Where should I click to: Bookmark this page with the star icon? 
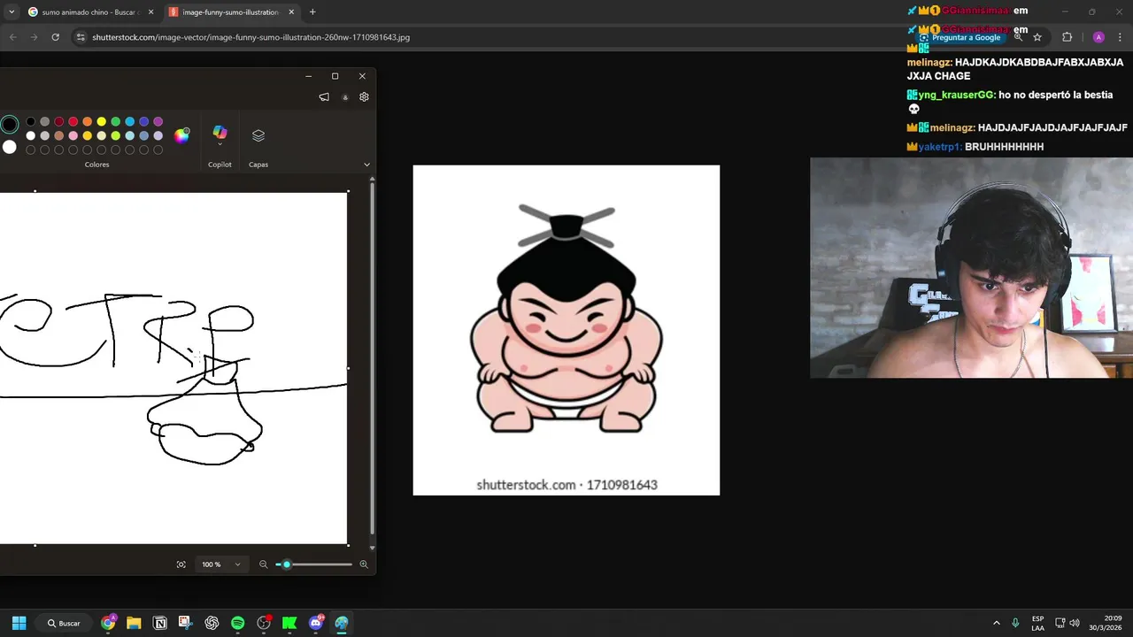(x=1037, y=37)
